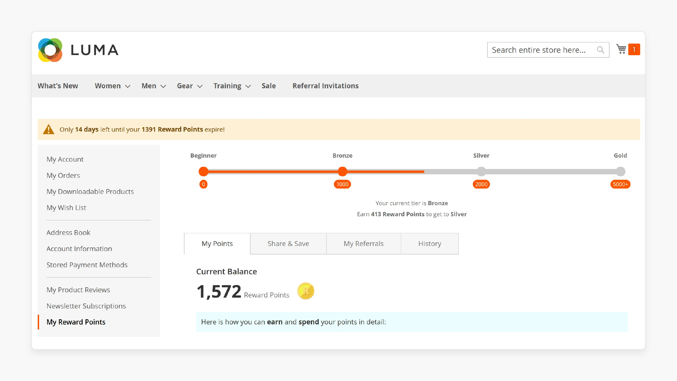Click the gold reward coin icon

pyautogui.click(x=306, y=291)
